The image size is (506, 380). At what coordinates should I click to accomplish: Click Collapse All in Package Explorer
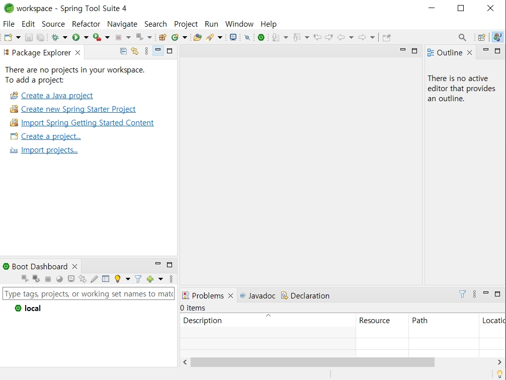[123, 51]
